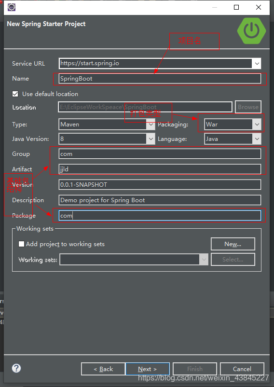Expand the Service URL dropdown arrow
The height and width of the screenshot is (387, 274).
pos(257,64)
